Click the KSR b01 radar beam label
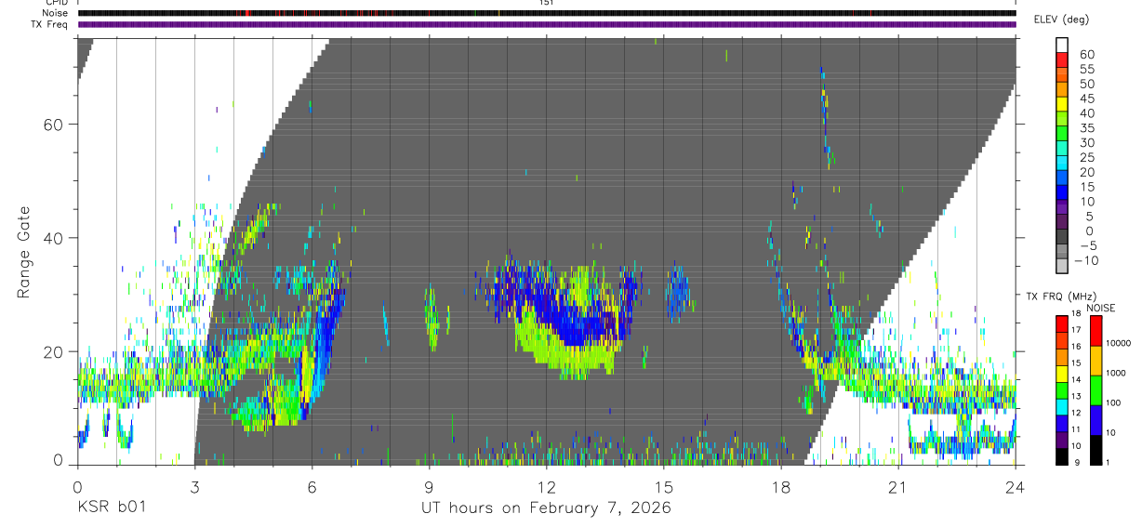 (x=110, y=507)
